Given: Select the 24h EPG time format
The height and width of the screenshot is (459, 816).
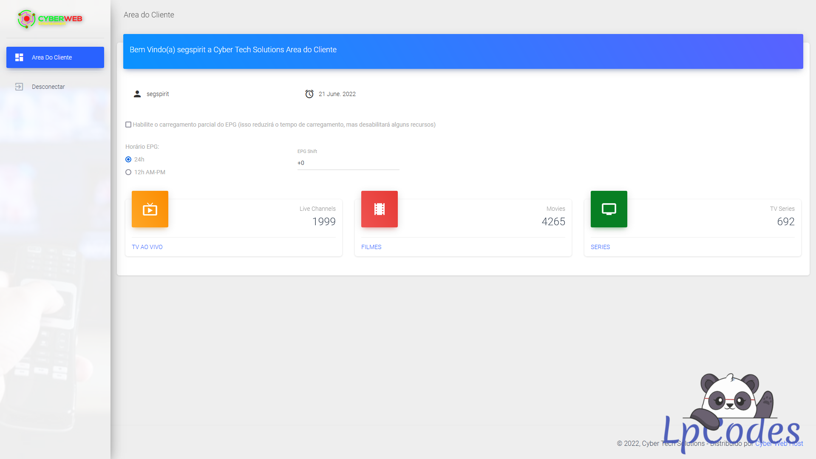Looking at the screenshot, I should pos(128,159).
